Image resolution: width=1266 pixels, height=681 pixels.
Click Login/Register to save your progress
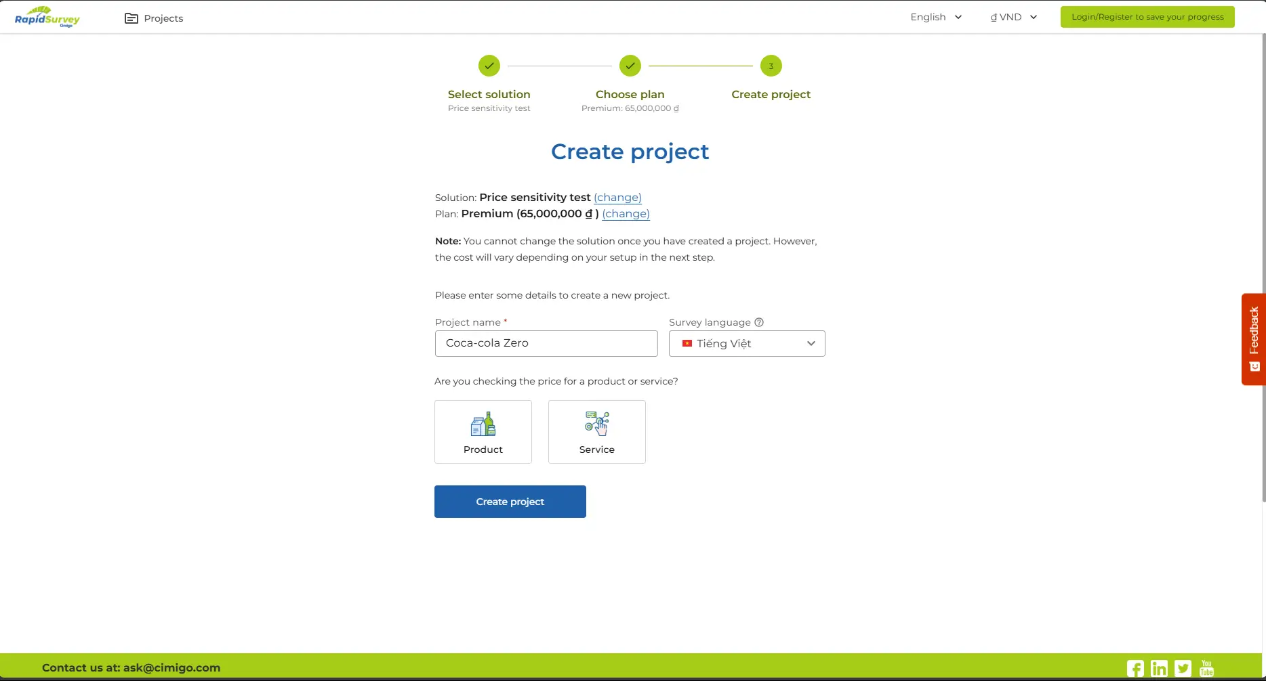(1147, 17)
